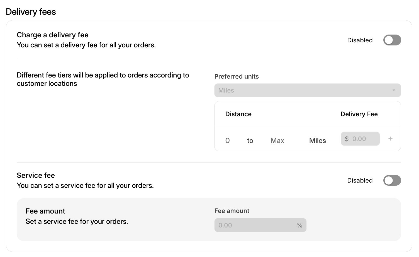This screenshot has width=419, height=257.
Task: Click the Delivery Fee column header
Action: tap(359, 114)
